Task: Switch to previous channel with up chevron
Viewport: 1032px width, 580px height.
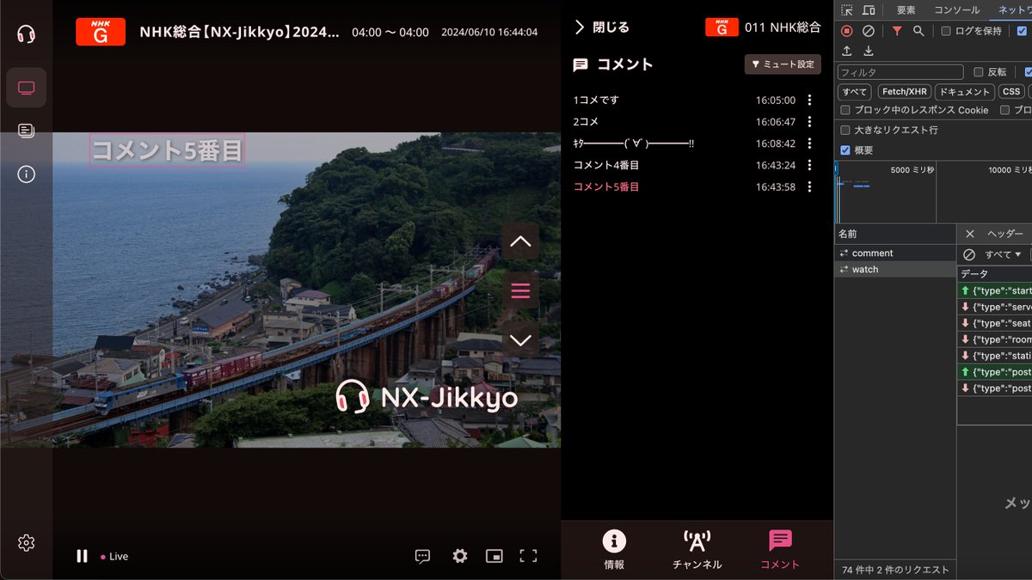Action: pos(520,241)
